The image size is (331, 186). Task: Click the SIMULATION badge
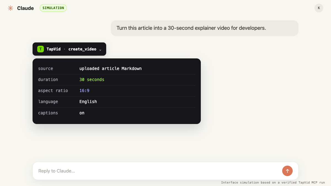click(53, 8)
